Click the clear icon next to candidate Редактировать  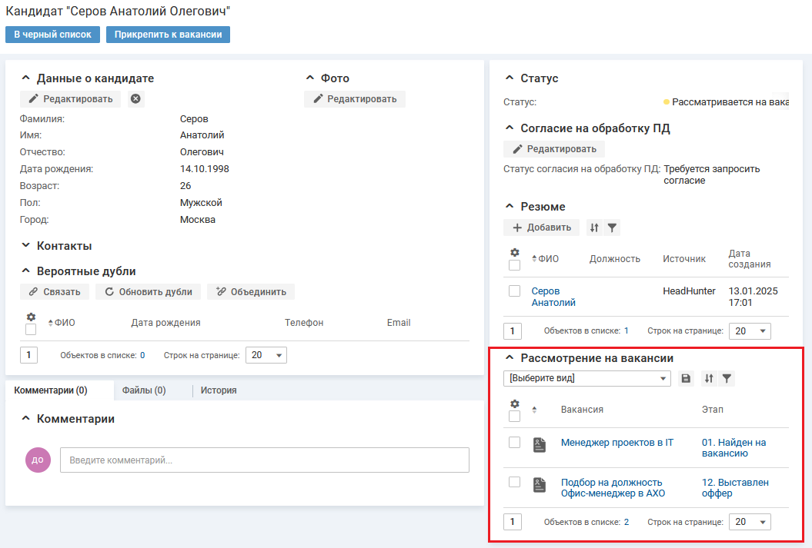click(x=135, y=99)
